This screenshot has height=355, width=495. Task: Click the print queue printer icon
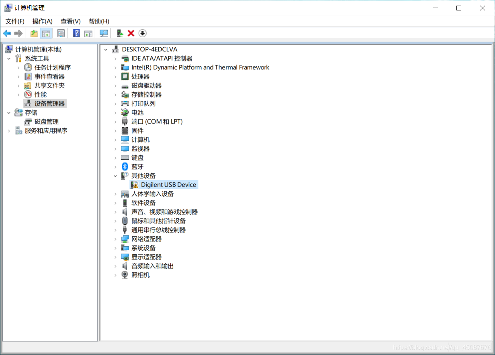(125, 103)
